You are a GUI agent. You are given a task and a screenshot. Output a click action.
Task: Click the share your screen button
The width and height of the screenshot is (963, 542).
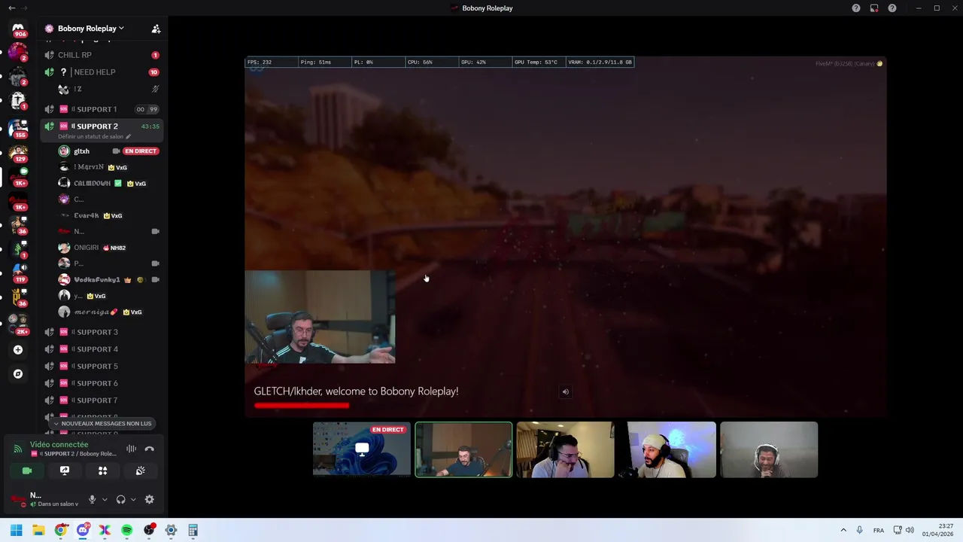pyautogui.click(x=65, y=470)
